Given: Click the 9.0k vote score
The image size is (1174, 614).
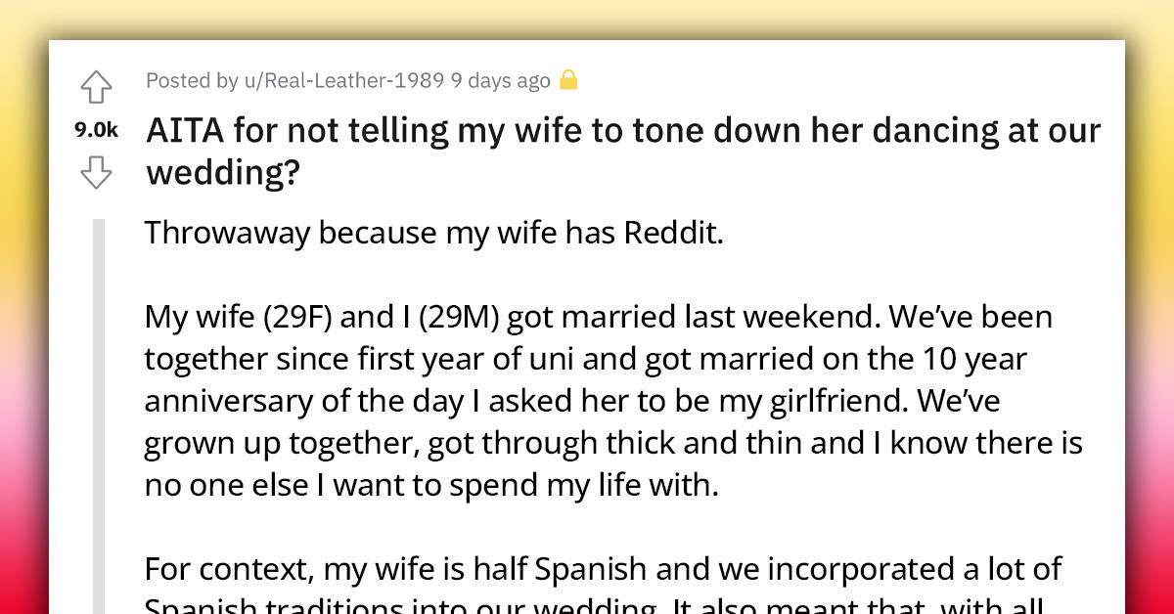Looking at the screenshot, I should pyautogui.click(x=95, y=128).
